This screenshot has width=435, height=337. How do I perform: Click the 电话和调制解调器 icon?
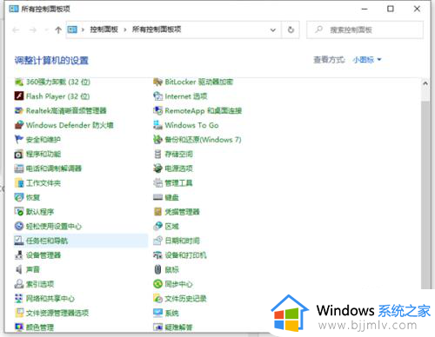click(x=19, y=168)
